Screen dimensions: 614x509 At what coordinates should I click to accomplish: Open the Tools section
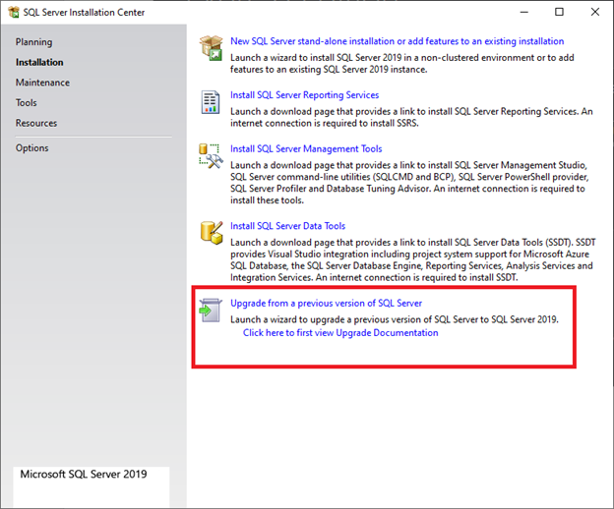tap(27, 103)
